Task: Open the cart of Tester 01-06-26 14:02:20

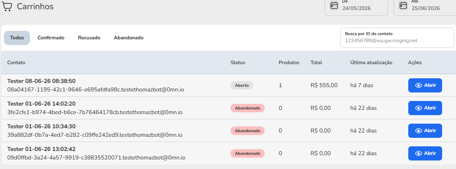Action: (425, 108)
